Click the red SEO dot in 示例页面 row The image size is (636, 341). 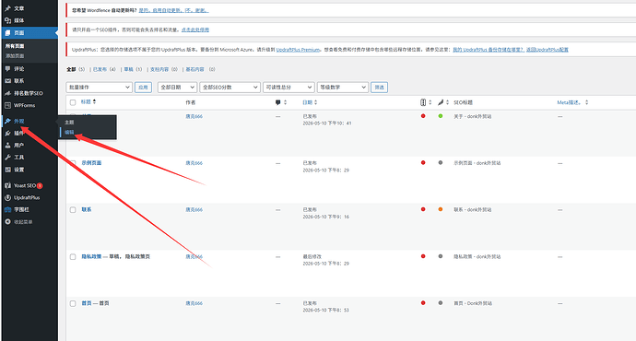423,162
